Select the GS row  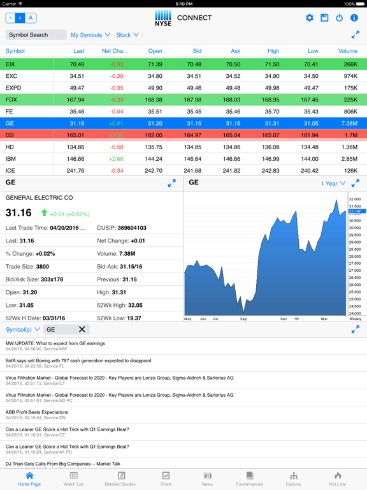coord(183,135)
